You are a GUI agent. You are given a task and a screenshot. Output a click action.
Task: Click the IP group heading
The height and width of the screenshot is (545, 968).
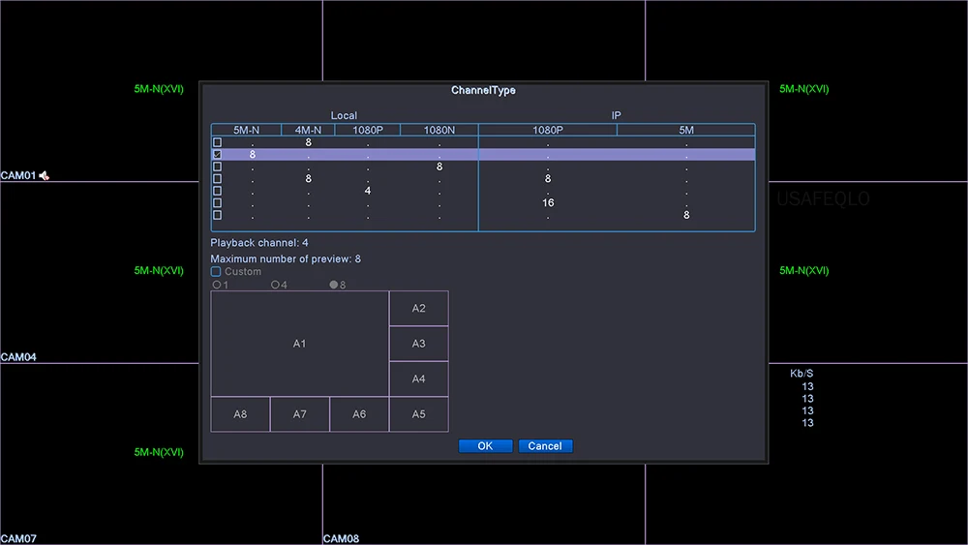[x=616, y=115]
